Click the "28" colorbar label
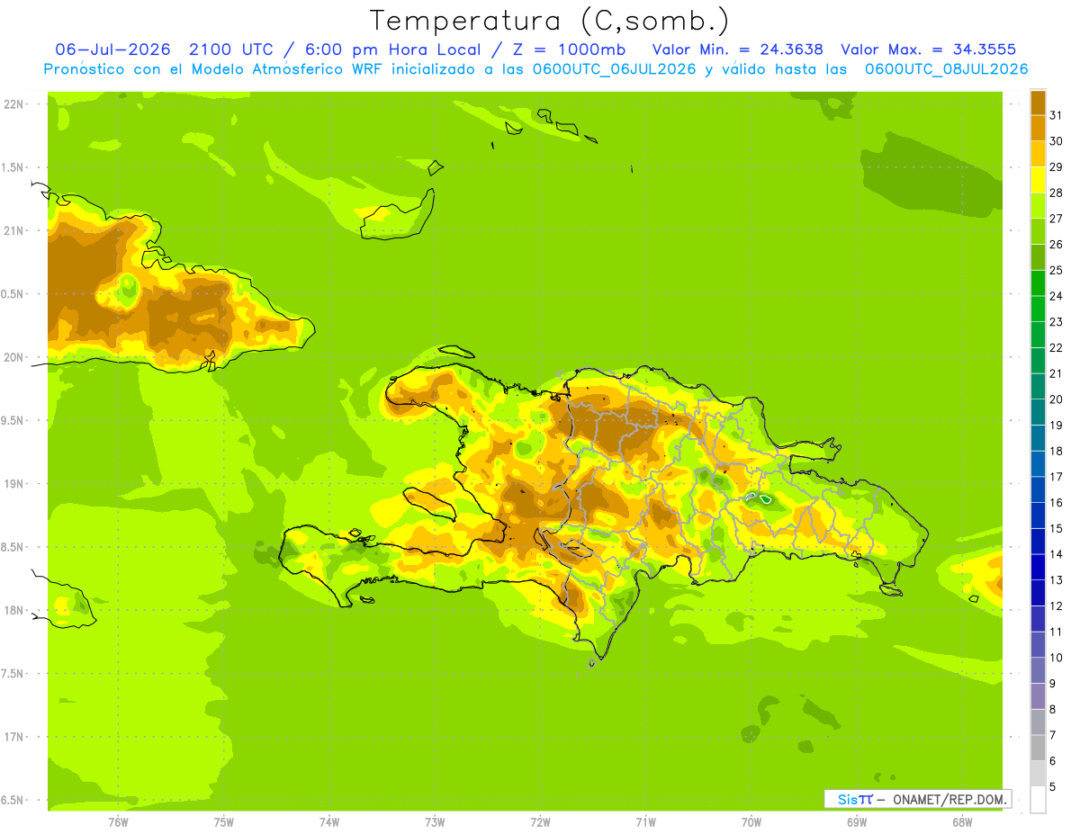This screenshot has height=834, width=1080. (x=1056, y=193)
